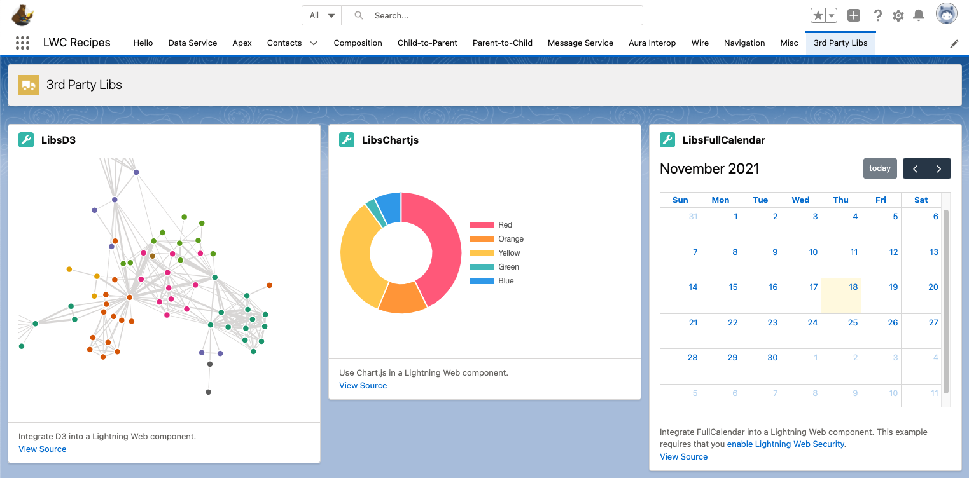Open the Message Service tab
Image resolution: width=969 pixels, height=478 pixels.
click(580, 43)
